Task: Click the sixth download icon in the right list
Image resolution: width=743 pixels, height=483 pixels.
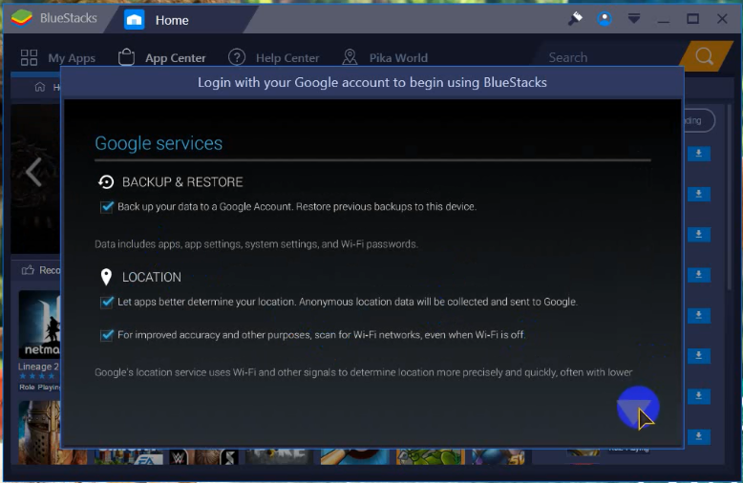Action: click(698, 356)
